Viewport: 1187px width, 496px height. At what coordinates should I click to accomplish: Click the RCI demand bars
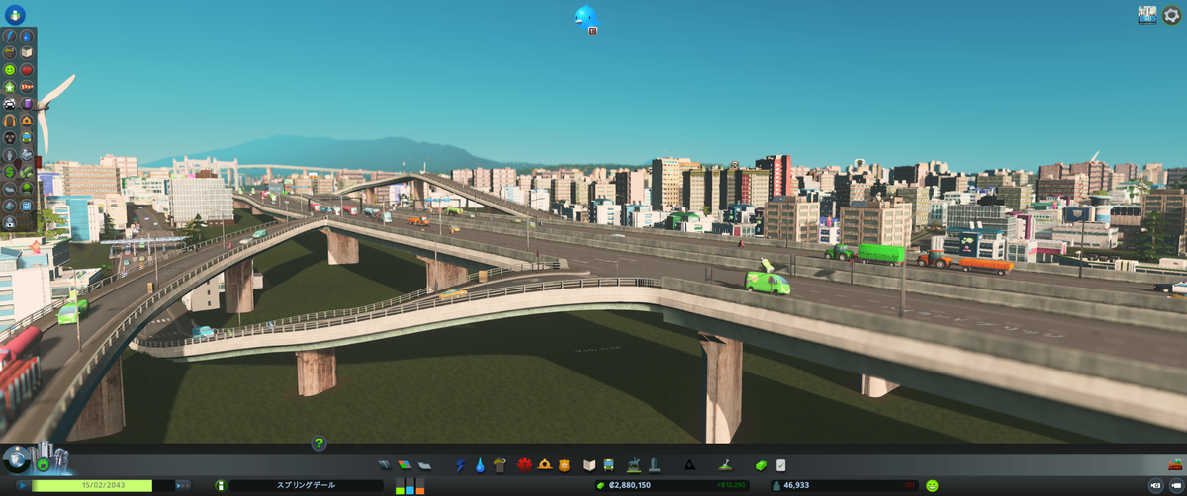(x=410, y=485)
